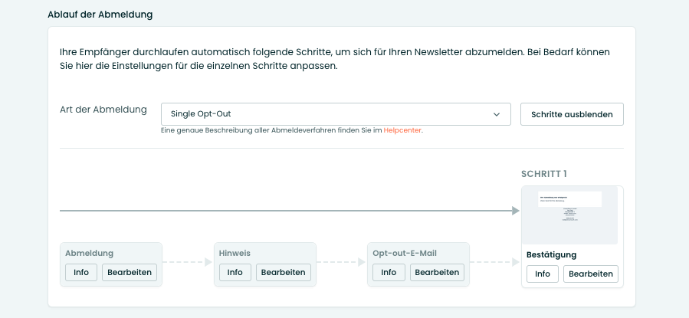Click the Bestätigung step title
689x318 pixels.
tap(551, 254)
